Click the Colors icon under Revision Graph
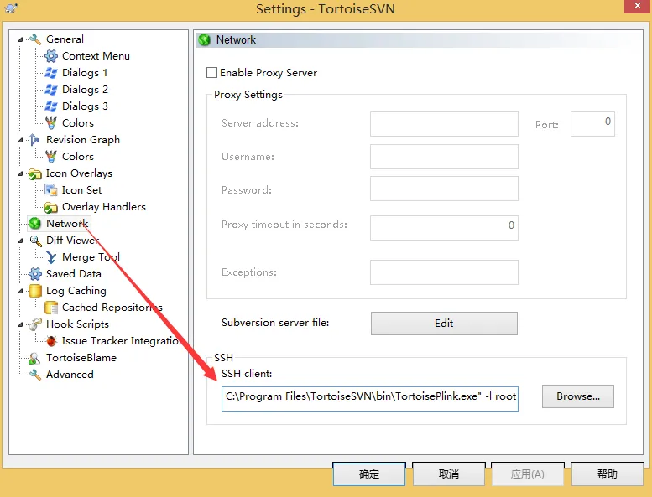Screen dimensions: 652x497 tap(50, 157)
